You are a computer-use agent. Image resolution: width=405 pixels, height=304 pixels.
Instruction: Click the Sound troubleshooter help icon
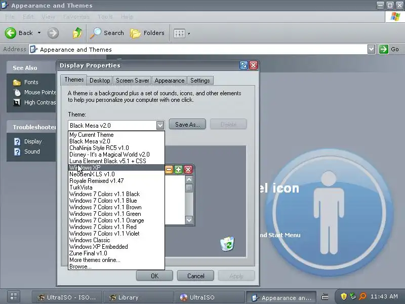(17, 151)
